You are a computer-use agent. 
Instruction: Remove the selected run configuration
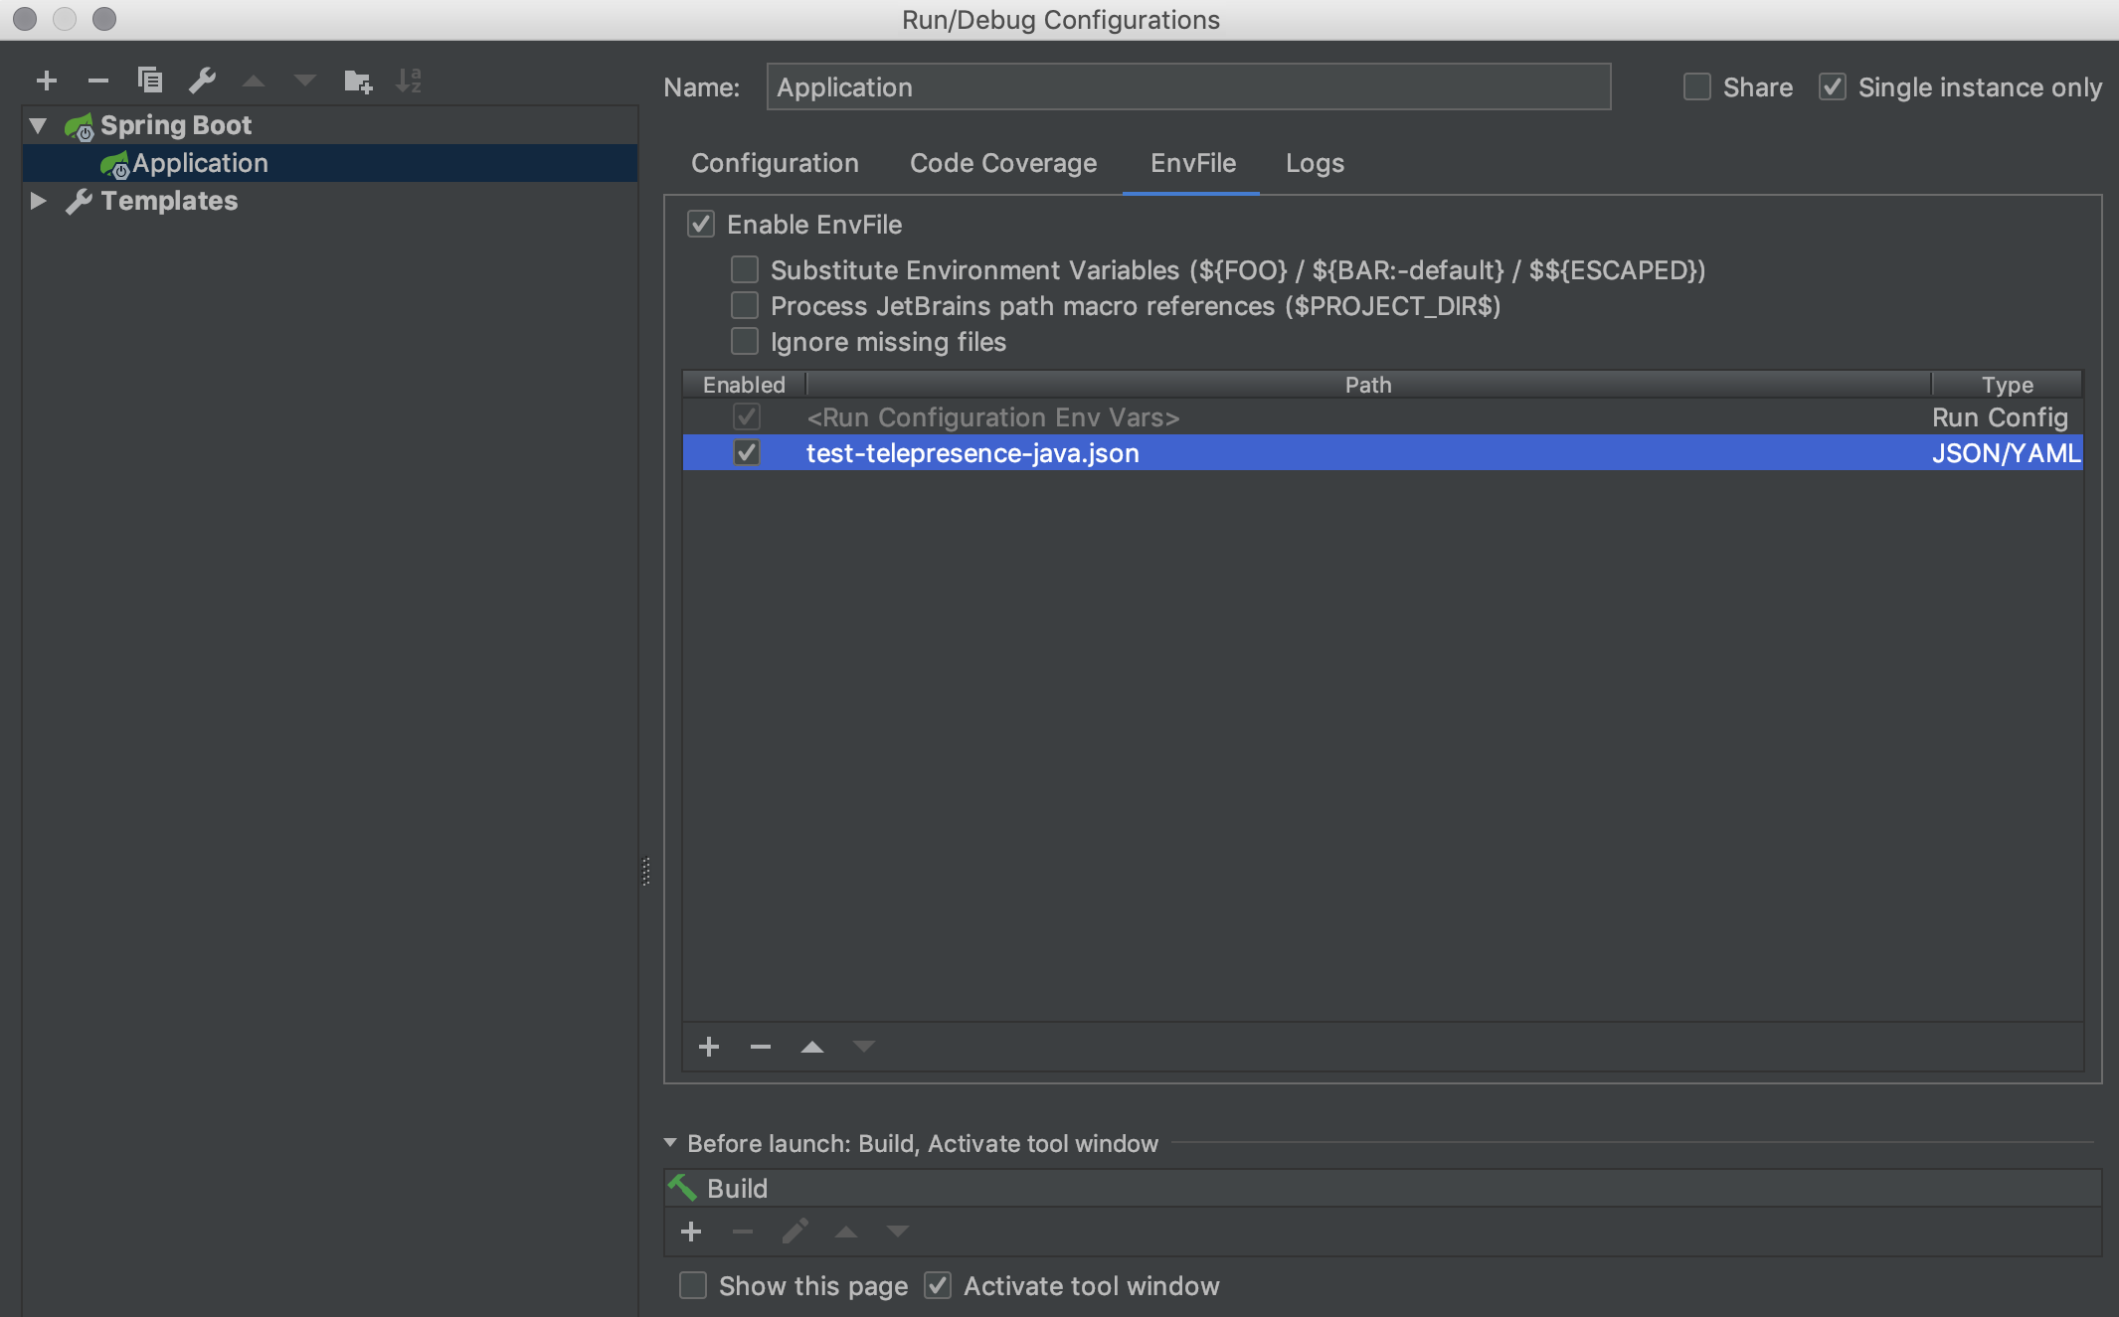coord(97,81)
